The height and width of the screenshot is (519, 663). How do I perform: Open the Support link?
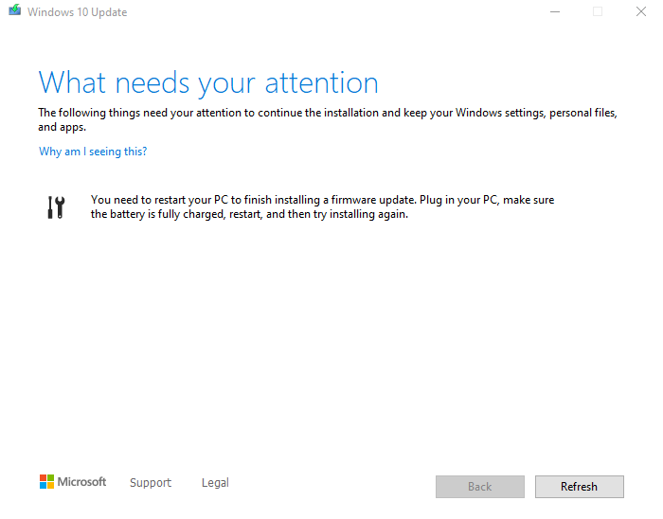coord(151,483)
